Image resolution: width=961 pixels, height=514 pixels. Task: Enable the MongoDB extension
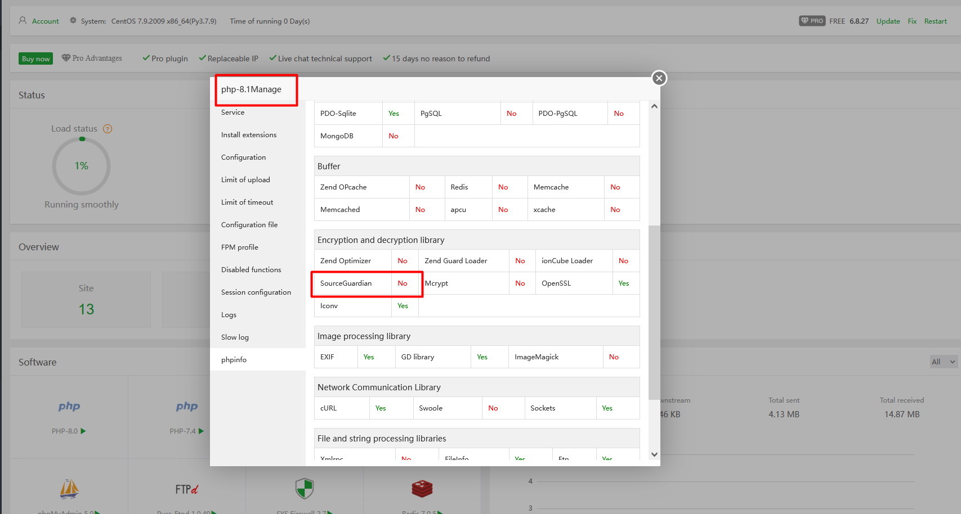393,136
